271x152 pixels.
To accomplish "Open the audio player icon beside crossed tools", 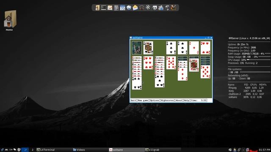I will 167,8.
